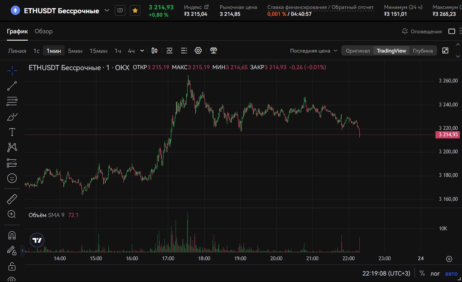The width and height of the screenshot is (462, 282).
Task: Collapse the drawing toolbar arrow
Action: [22, 250]
